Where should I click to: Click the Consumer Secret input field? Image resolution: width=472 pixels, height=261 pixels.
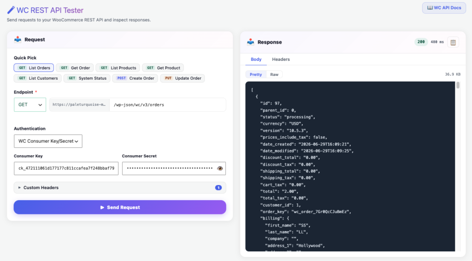[174, 168]
